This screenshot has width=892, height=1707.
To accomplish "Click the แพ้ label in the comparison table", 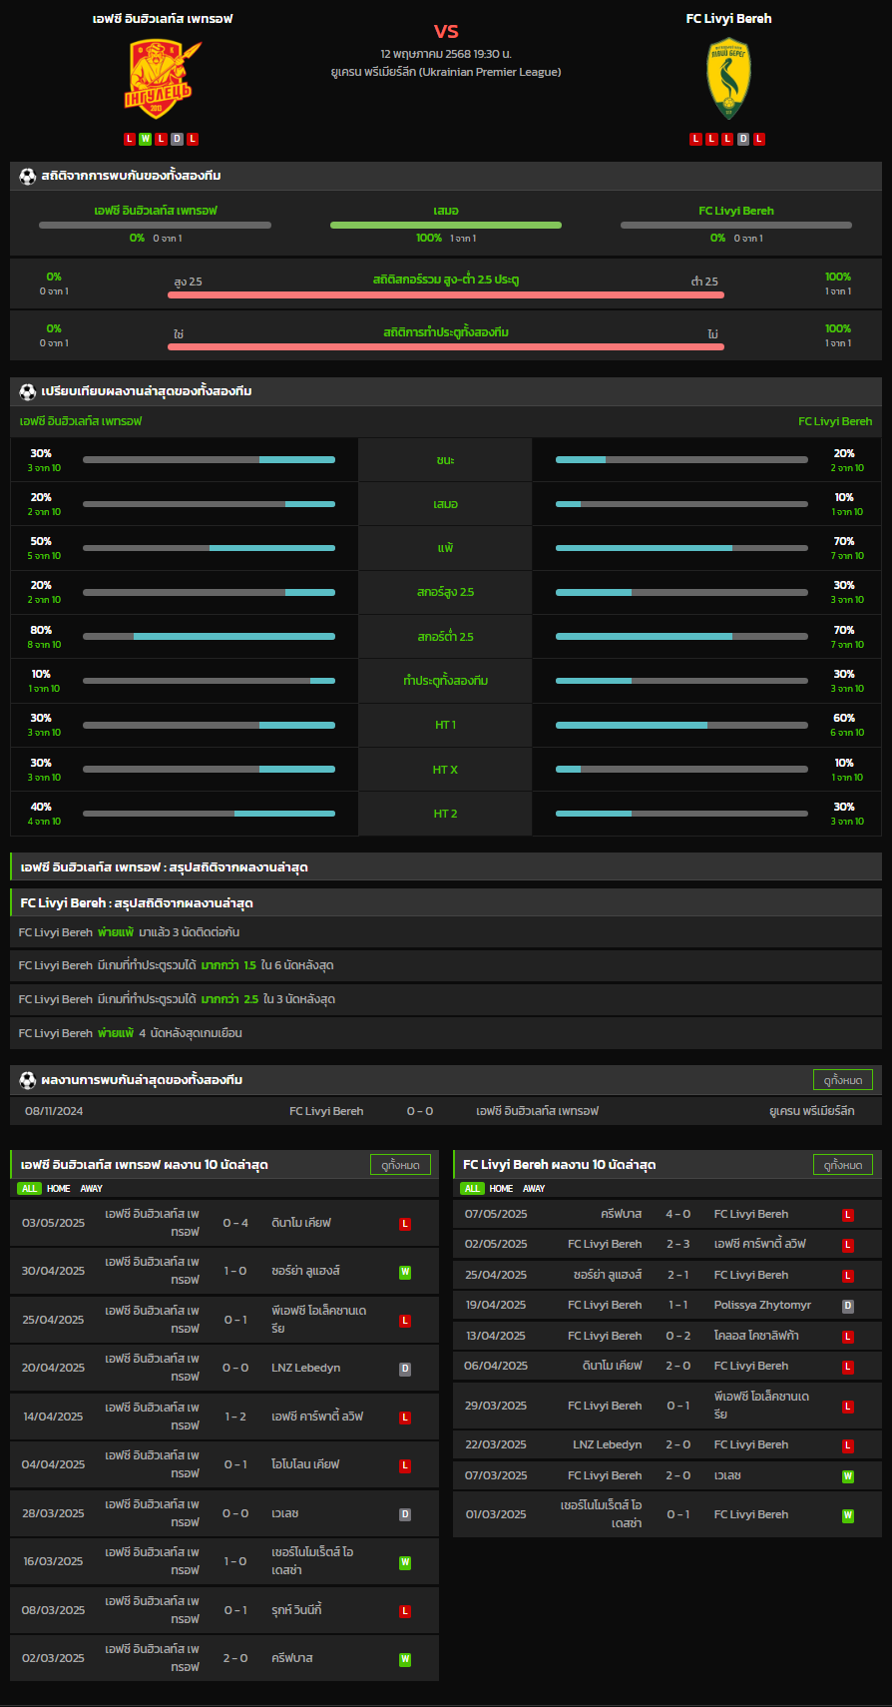I will pyautogui.click(x=446, y=548).
